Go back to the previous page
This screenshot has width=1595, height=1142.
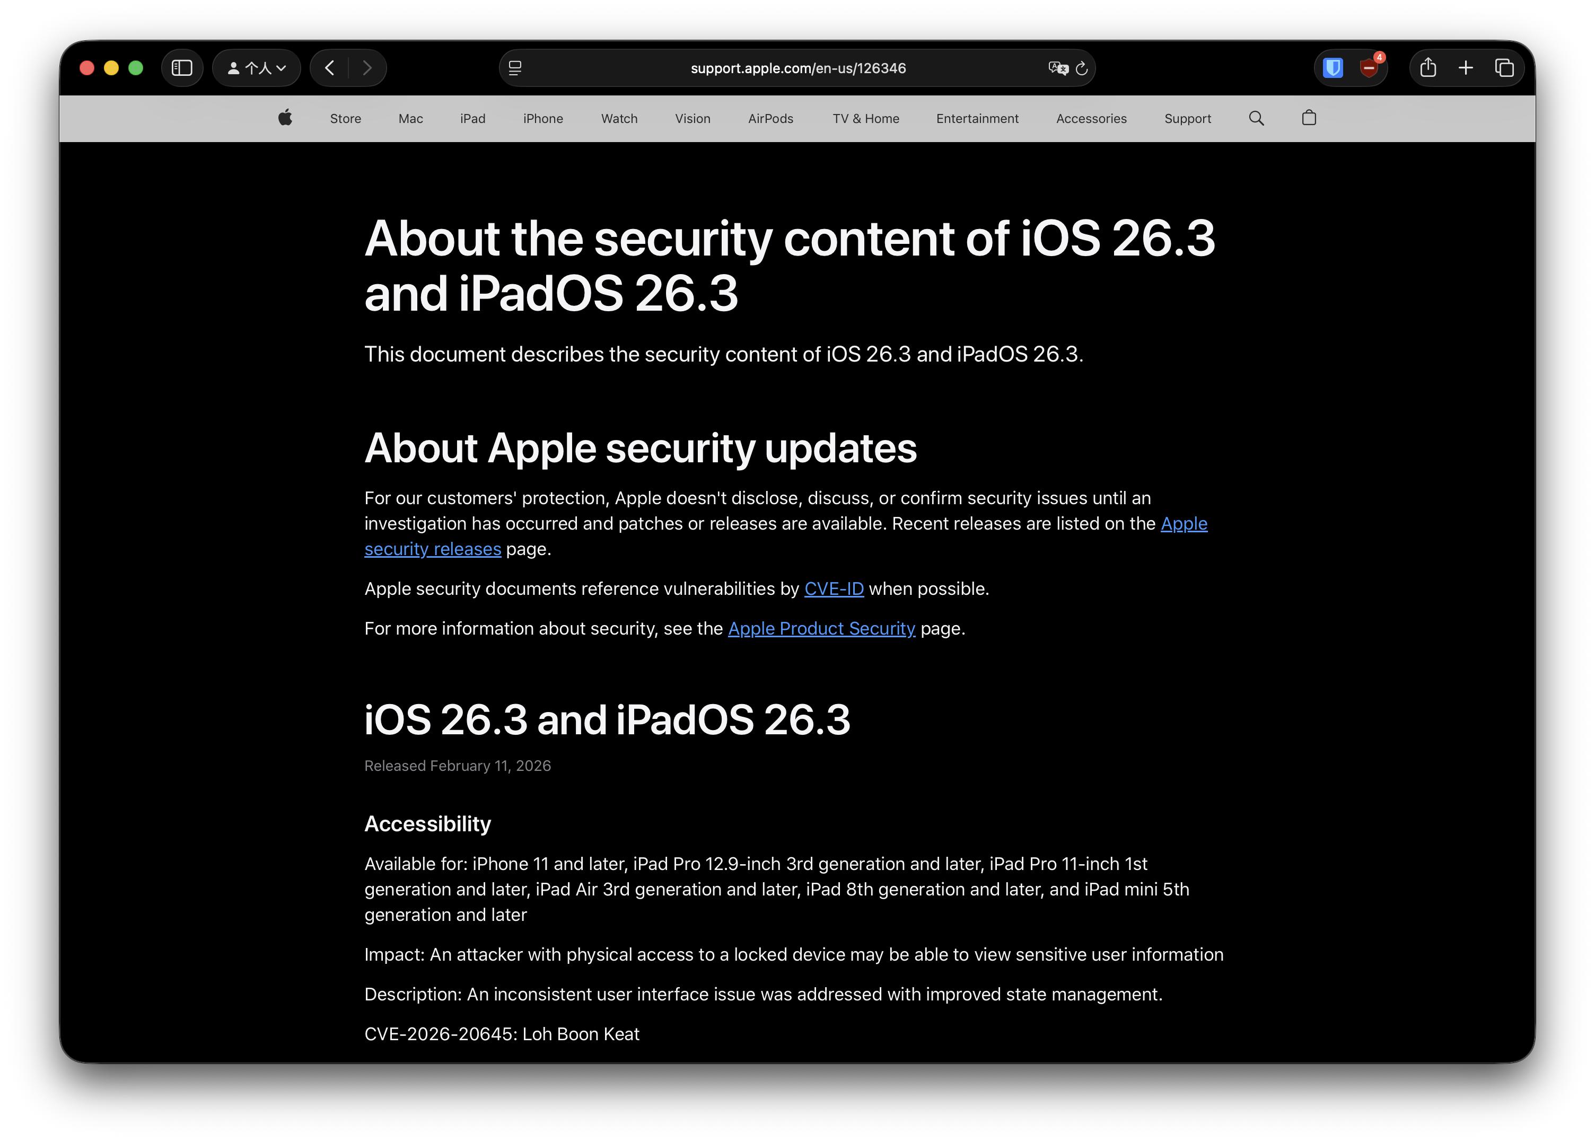click(x=330, y=68)
